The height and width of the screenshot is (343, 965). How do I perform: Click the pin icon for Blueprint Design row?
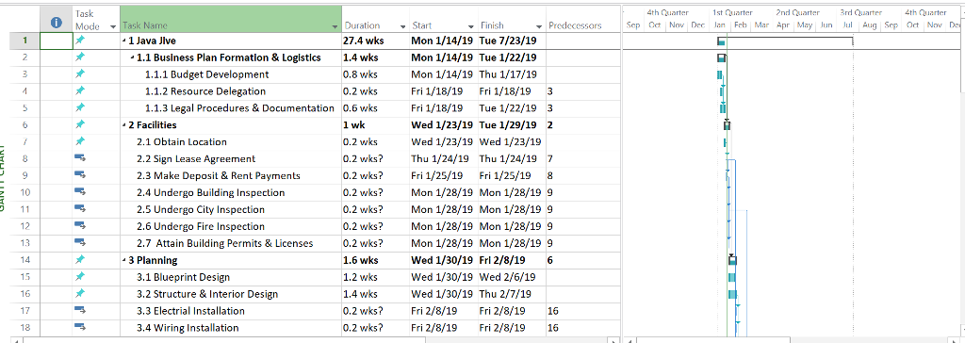tap(80, 276)
